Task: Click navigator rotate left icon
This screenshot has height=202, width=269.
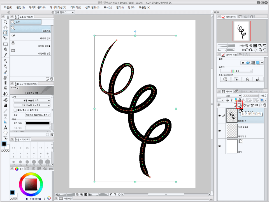Action: [x=247, y=50]
